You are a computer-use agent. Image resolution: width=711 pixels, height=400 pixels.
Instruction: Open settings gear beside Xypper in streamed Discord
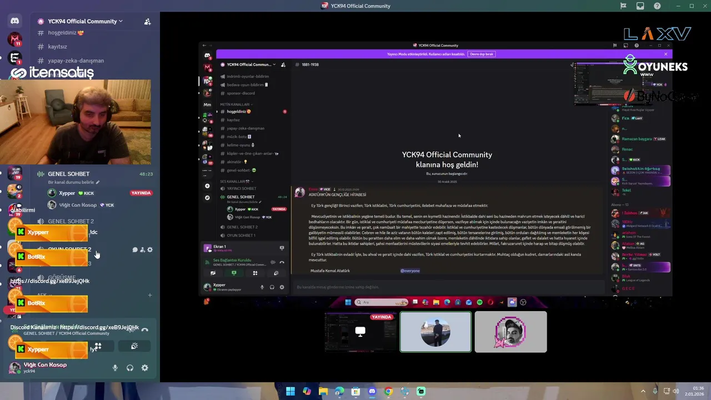click(x=282, y=287)
